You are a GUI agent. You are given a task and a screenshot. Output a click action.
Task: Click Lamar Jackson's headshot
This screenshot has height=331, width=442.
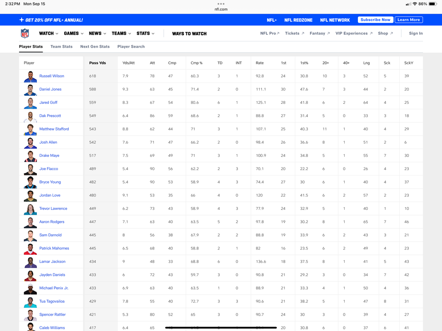30,261
